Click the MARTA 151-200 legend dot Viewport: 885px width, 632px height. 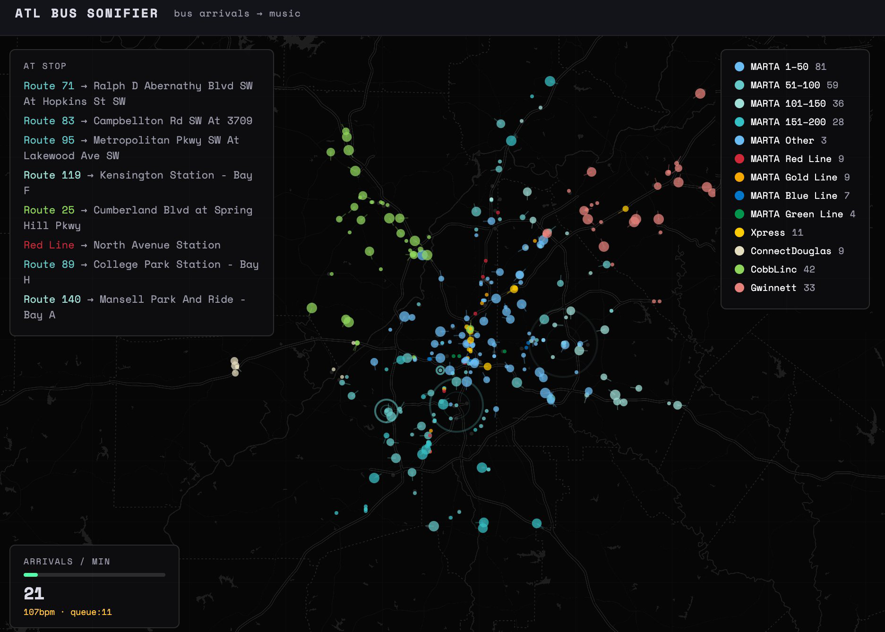[x=739, y=122]
